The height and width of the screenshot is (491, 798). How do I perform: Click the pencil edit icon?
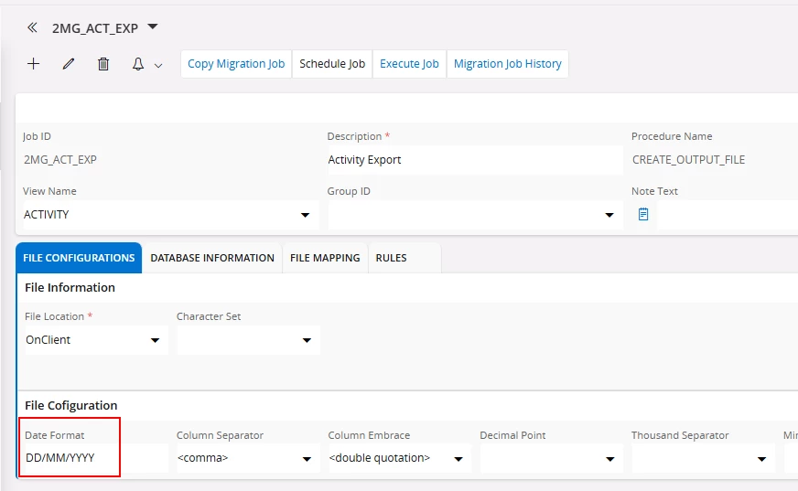69,64
